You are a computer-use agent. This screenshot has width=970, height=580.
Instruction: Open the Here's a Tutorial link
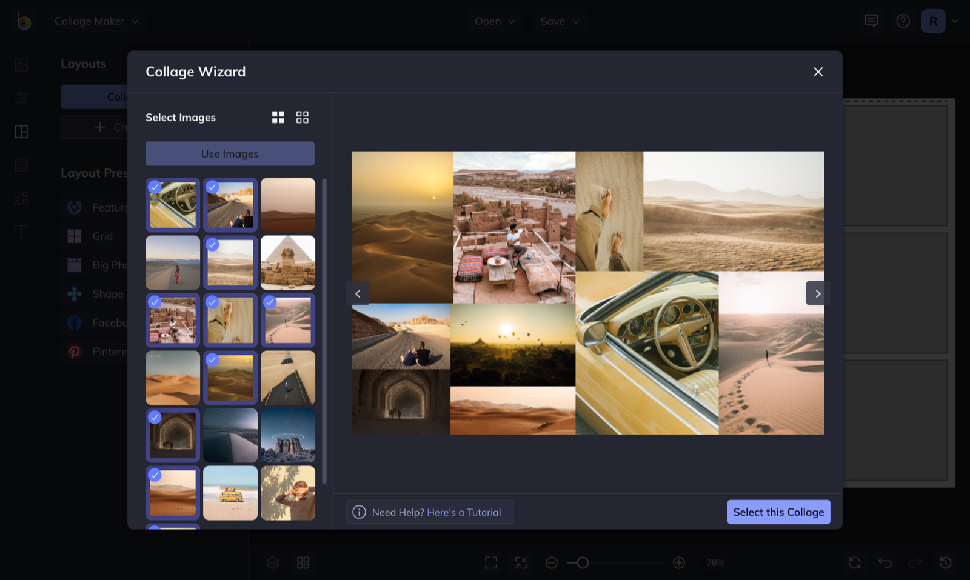[464, 512]
